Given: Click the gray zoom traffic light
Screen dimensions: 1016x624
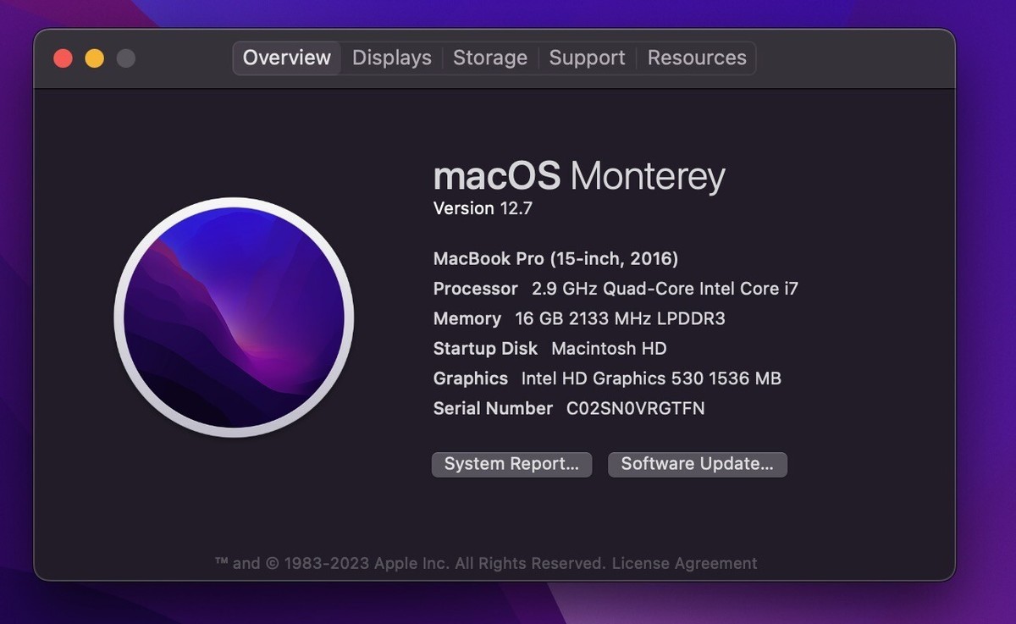Looking at the screenshot, I should tap(125, 58).
